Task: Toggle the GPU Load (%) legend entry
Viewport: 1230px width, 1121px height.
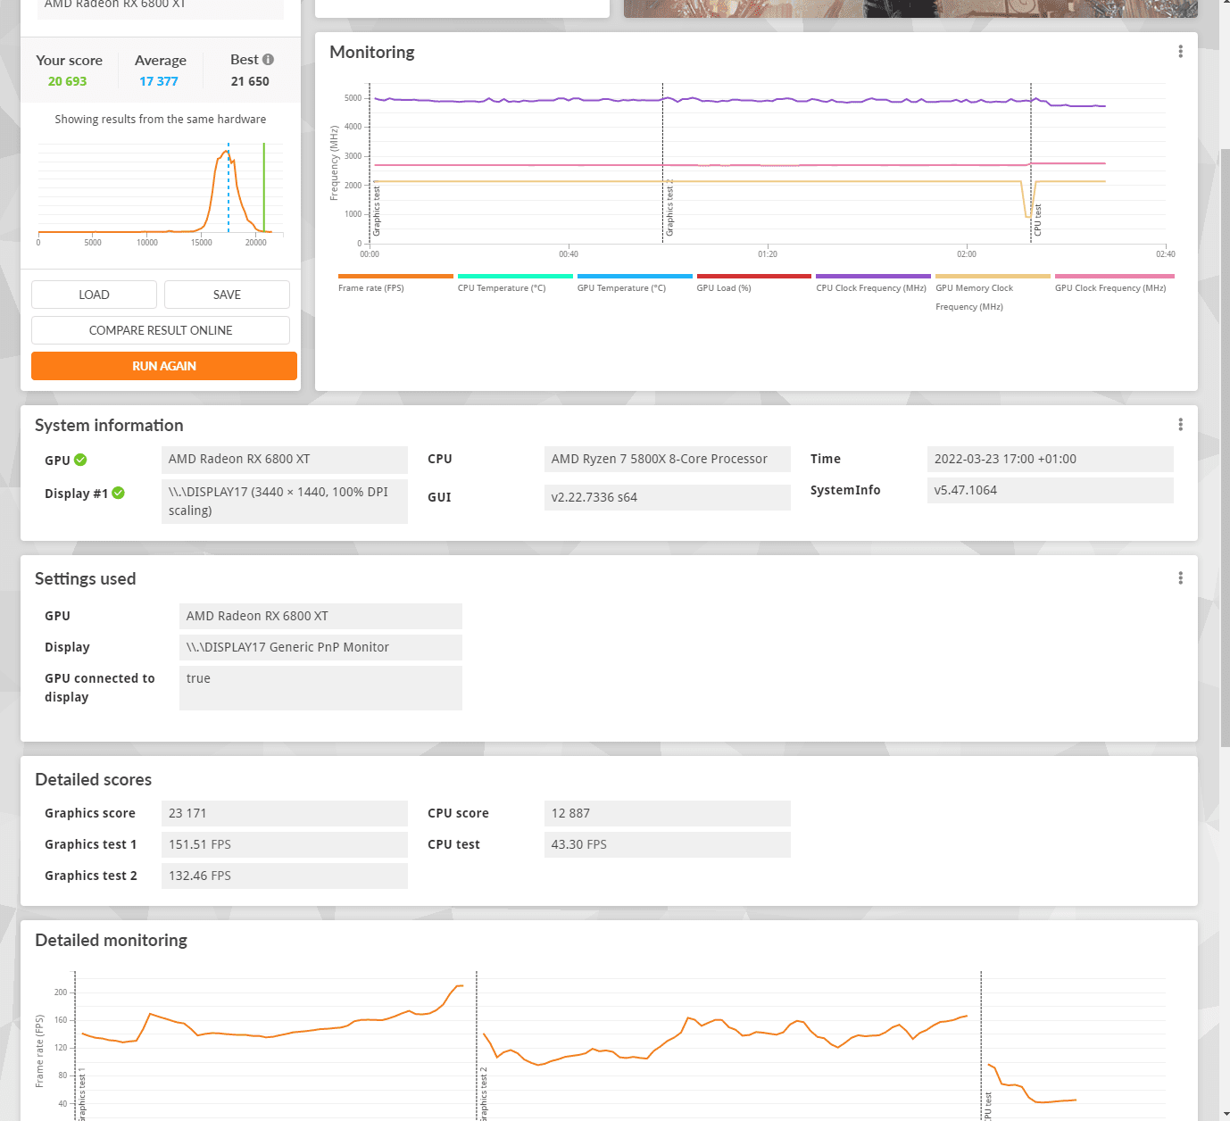Action: pos(754,283)
